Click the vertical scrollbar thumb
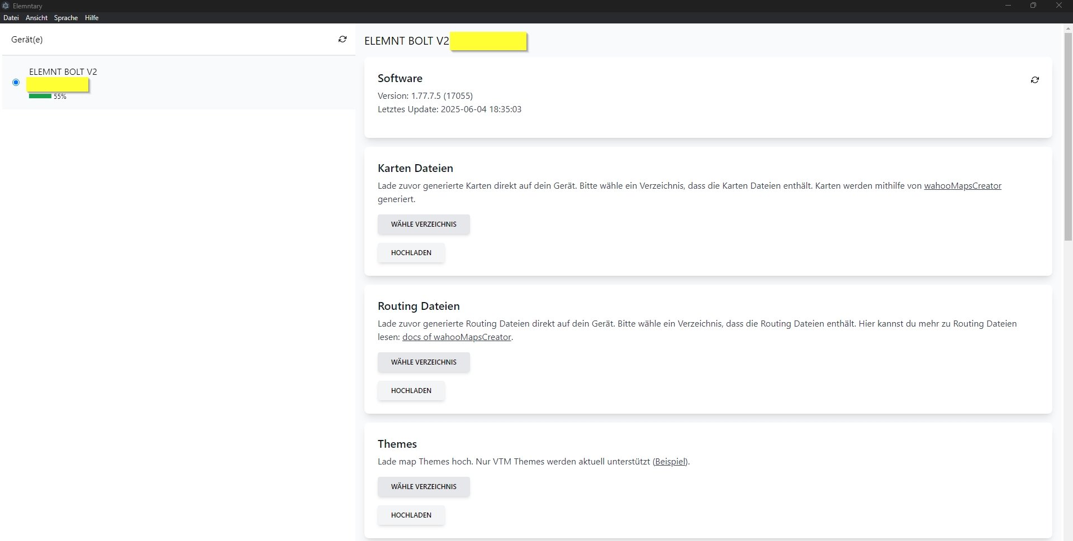Screen dimensions: 1073x541 1068,137
